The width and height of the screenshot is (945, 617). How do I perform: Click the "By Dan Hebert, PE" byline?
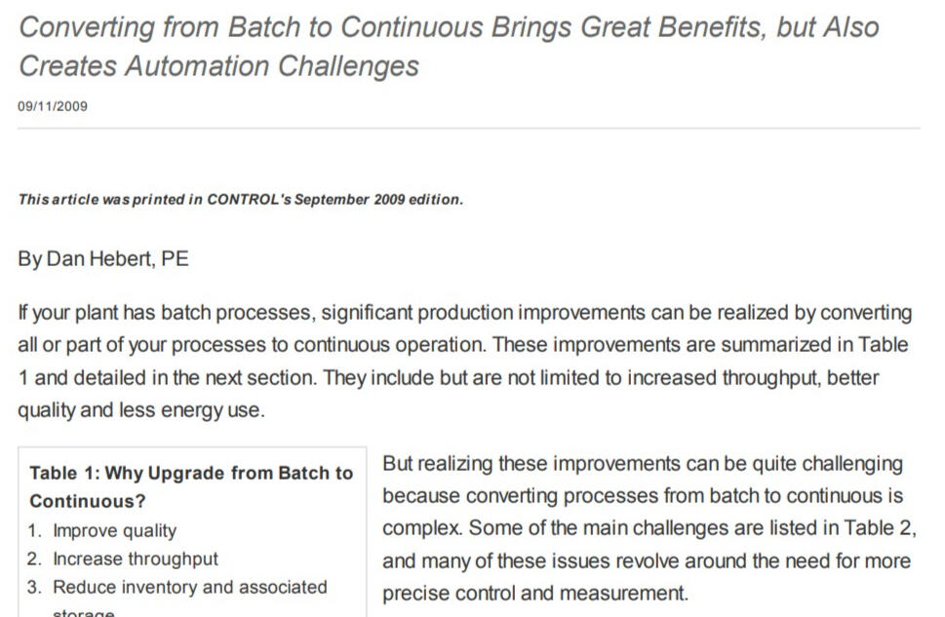[103, 259]
